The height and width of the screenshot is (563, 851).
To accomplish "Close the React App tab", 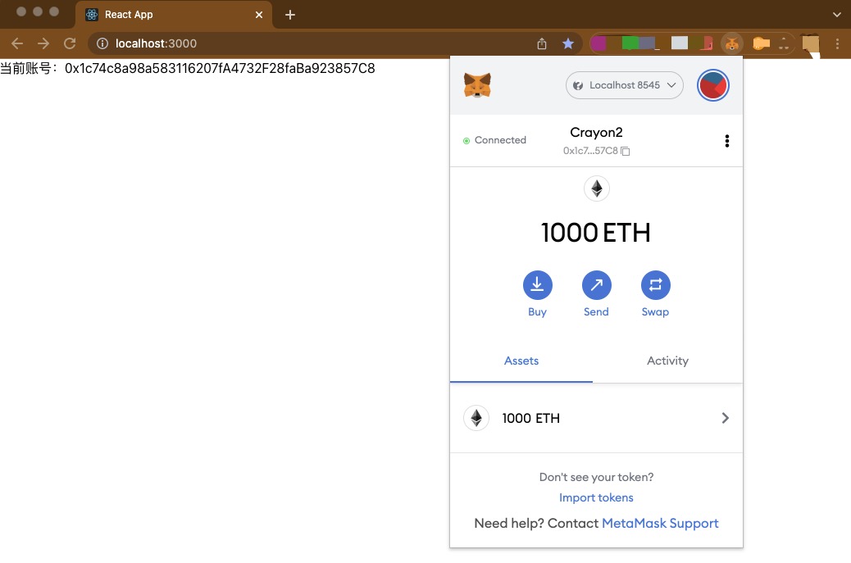I will click(259, 15).
